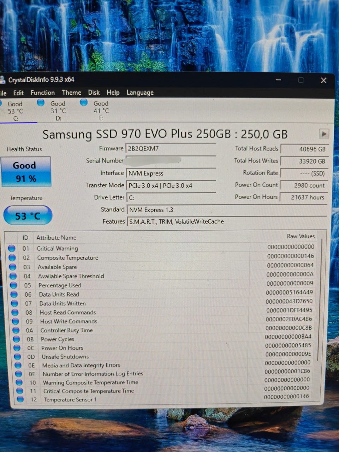Click the Unsafe Shutdowns status orb
339x452 pixels.
18,357
